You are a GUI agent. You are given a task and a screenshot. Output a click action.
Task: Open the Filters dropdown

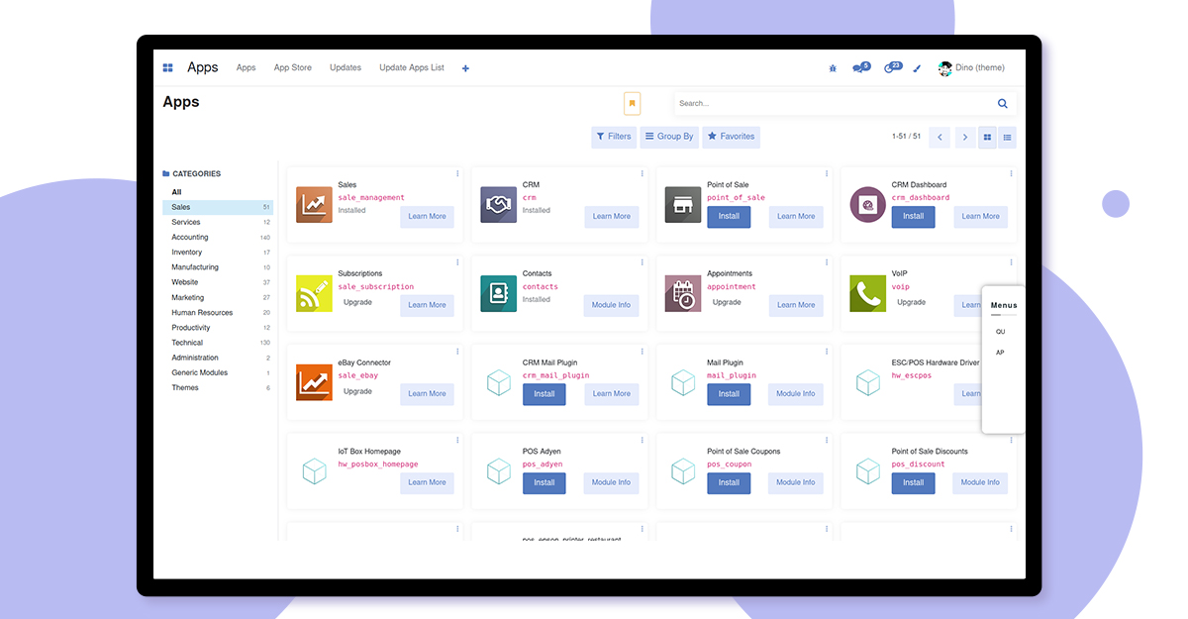614,137
